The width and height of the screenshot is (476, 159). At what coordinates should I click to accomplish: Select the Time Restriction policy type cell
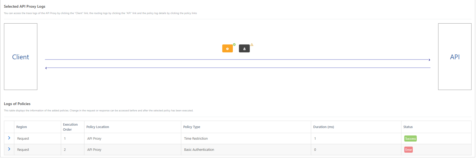[196, 139]
